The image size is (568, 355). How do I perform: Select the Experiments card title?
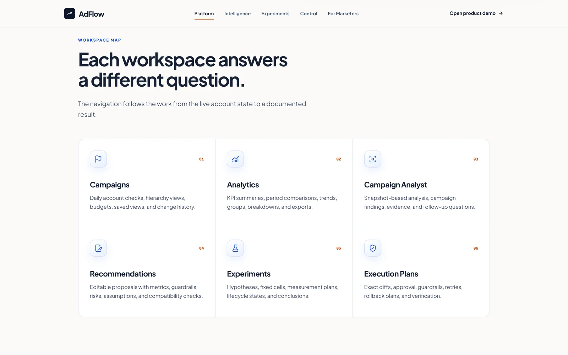(x=248, y=274)
